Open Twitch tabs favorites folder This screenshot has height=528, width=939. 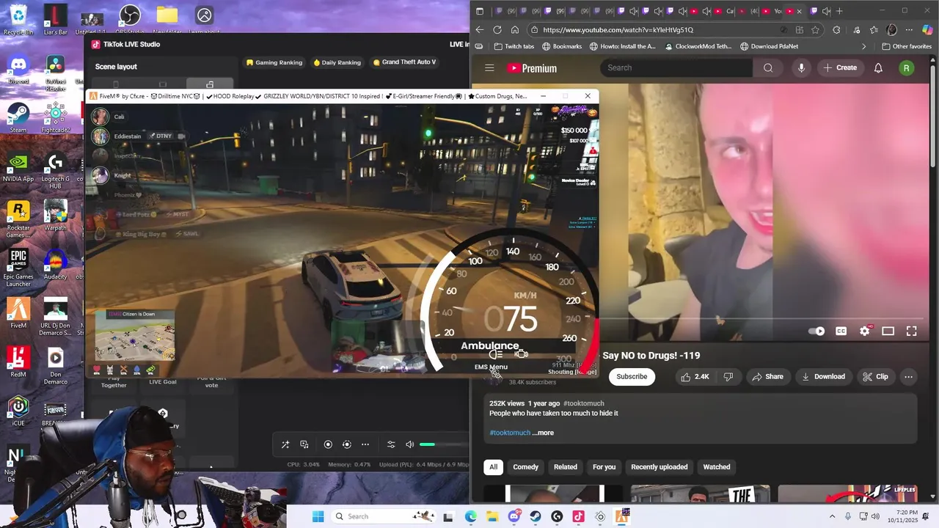coord(514,46)
